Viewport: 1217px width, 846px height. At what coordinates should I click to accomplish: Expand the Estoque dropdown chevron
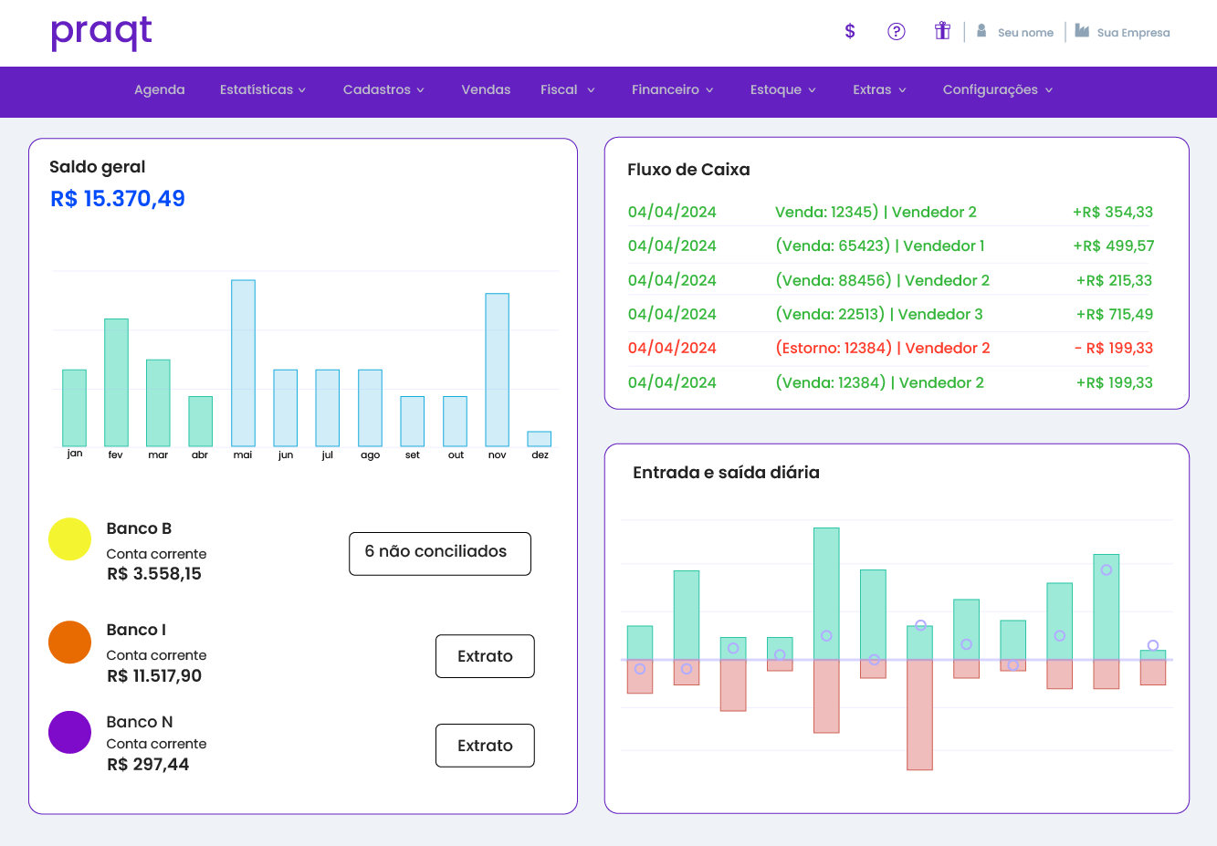[x=812, y=90]
